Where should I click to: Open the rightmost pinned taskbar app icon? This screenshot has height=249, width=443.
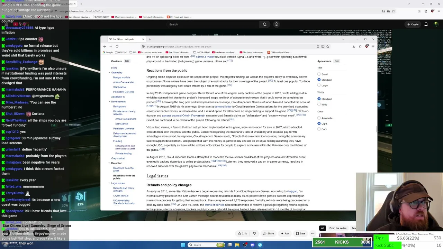tap(260, 245)
